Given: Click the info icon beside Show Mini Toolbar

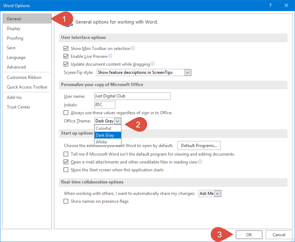Looking at the screenshot, I should (133, 48).
